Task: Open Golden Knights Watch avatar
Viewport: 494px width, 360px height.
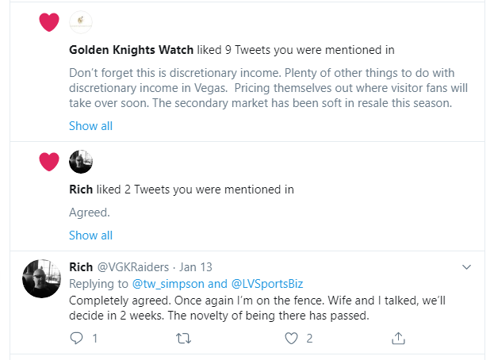Action: pyautogui.click(x=81, y=22)
